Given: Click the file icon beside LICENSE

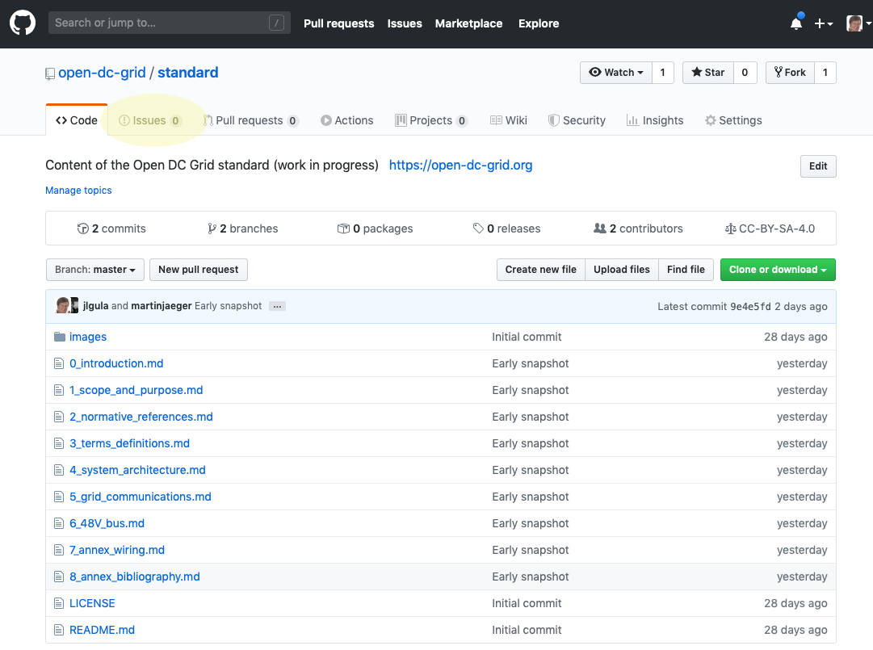Looking at the screenshot, I should (59, 603).
